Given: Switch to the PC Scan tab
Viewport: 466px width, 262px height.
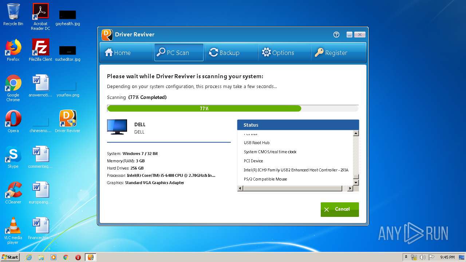Looking at the screenshot, I should tap(179, 53).
